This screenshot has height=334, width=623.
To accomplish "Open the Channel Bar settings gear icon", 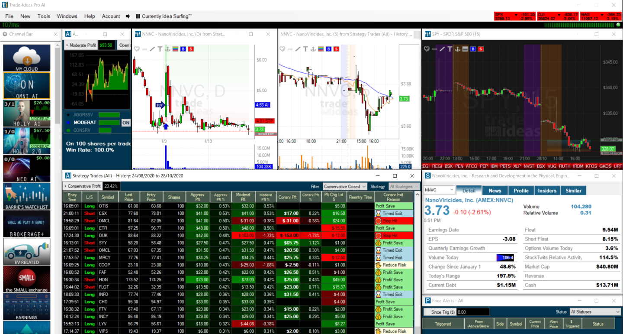I will coord(4,35).
